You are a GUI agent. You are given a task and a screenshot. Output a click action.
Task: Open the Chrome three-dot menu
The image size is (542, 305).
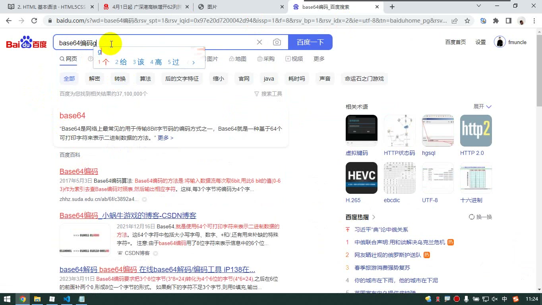(534, 21)
